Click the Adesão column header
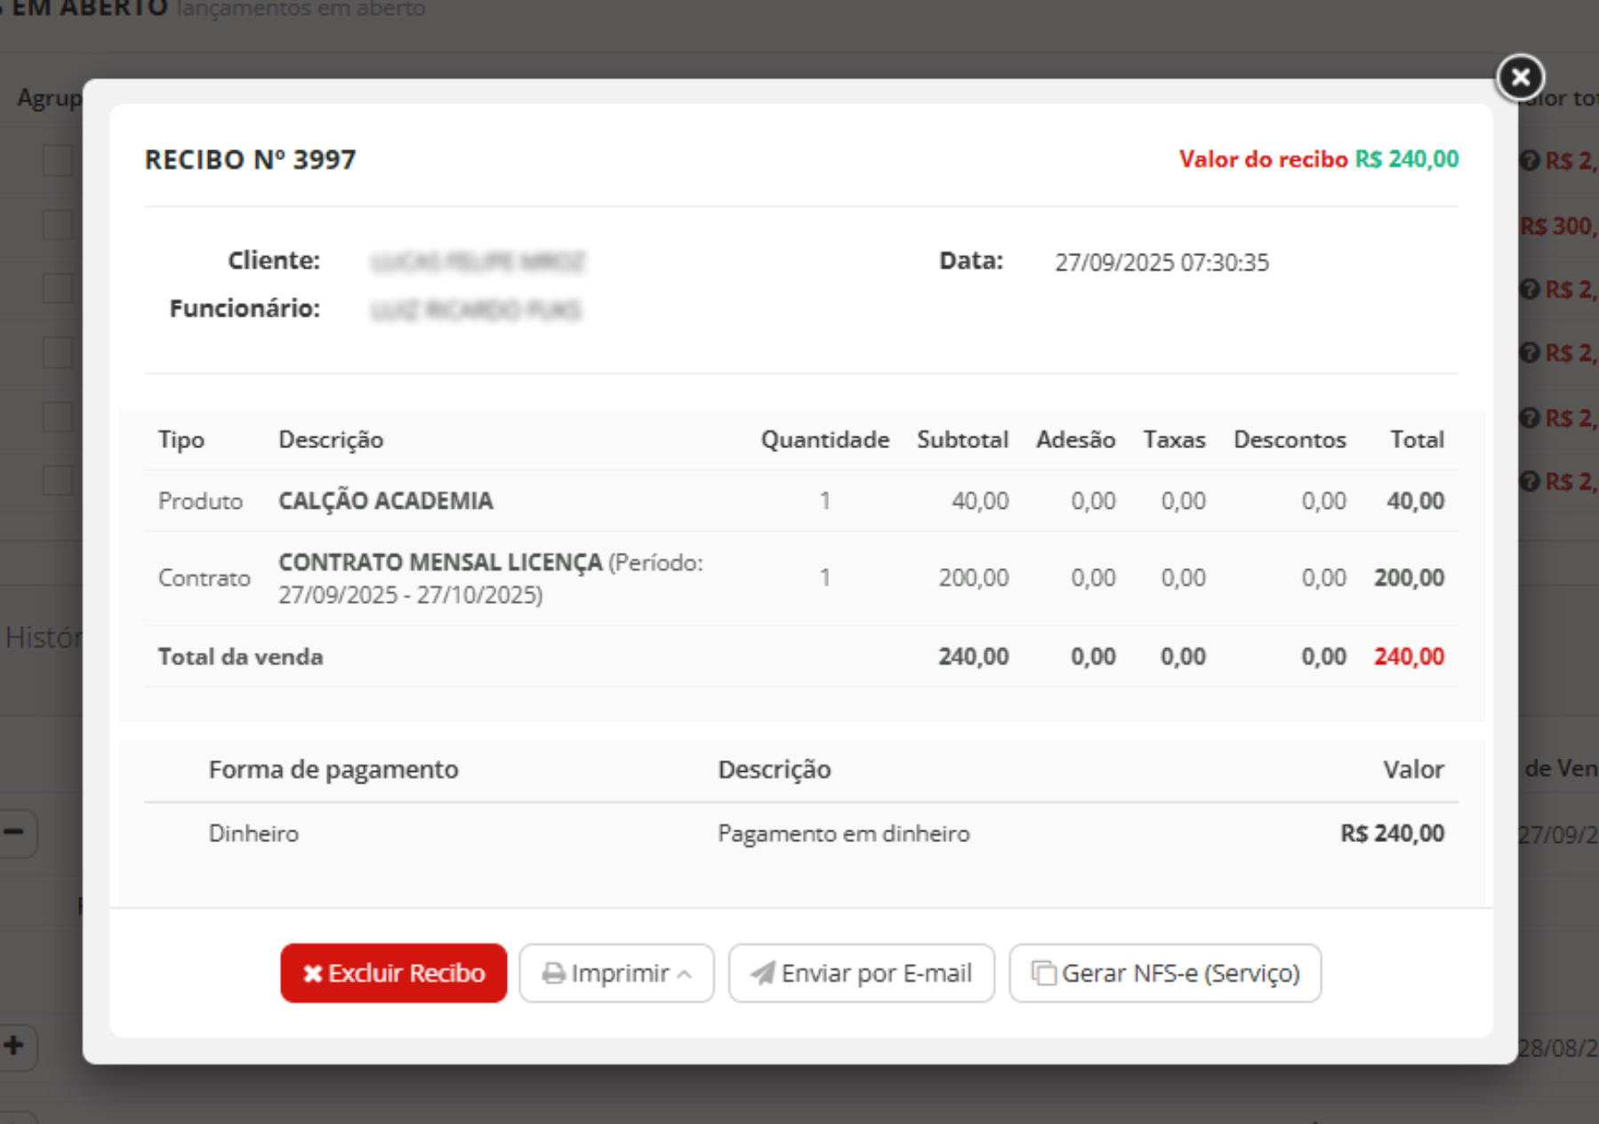This screenshot has width=1599, height=1124. click(1075, 440)
